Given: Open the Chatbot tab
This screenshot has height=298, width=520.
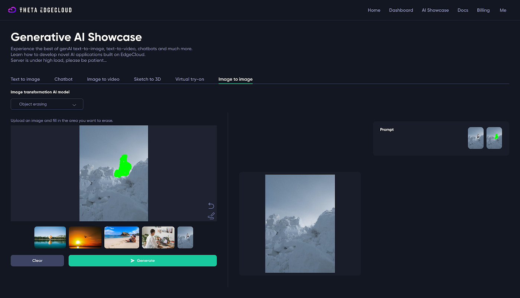Looking at the screenshot, I should [x=64, y=79].
